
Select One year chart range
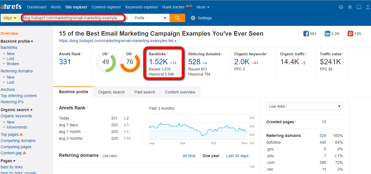click(x=211, y=156)
